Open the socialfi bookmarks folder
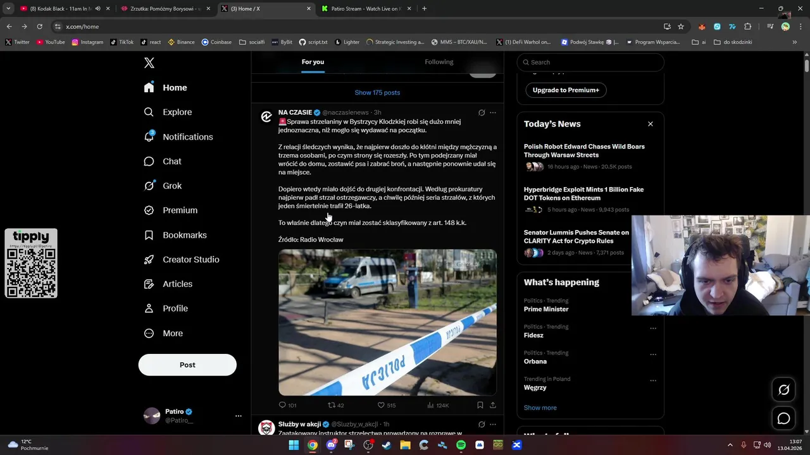This screenshot has width=810, height=455. click(x=252, y=42)
